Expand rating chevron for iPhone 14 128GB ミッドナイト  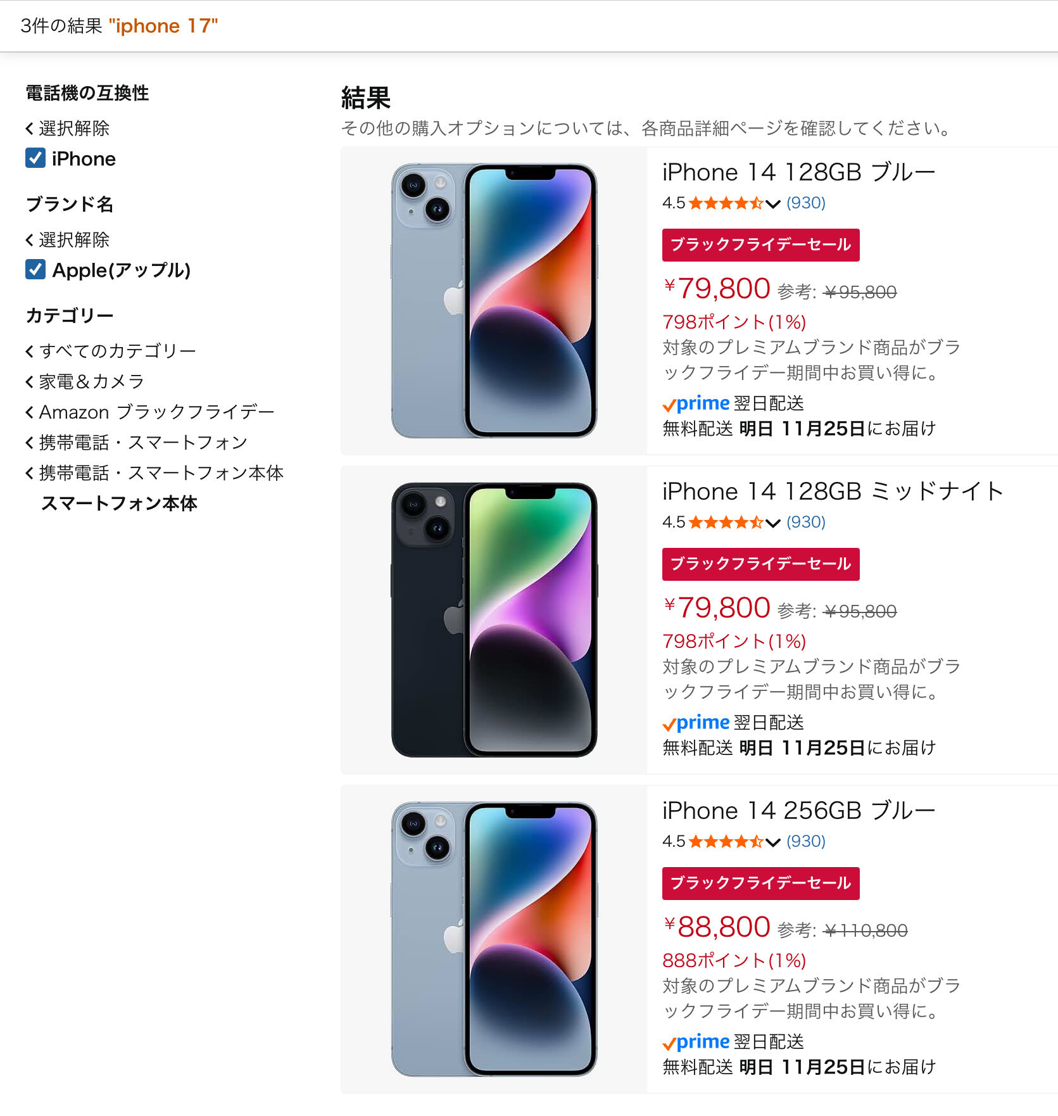[x=772, y=523]
